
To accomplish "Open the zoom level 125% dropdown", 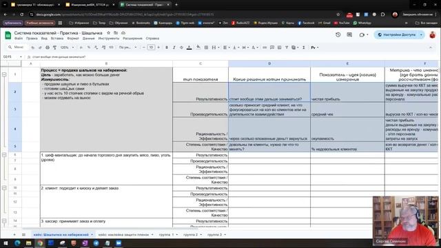I will pyautogui.click(x=67, y=48).
